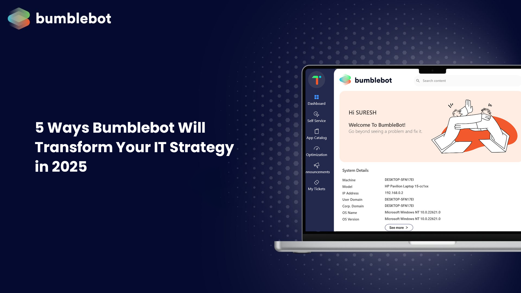The height and width of the screenshot is (293, 521).
Task: Toggle sidebar navigation collapse state
Action: click(x=316, y=79)
